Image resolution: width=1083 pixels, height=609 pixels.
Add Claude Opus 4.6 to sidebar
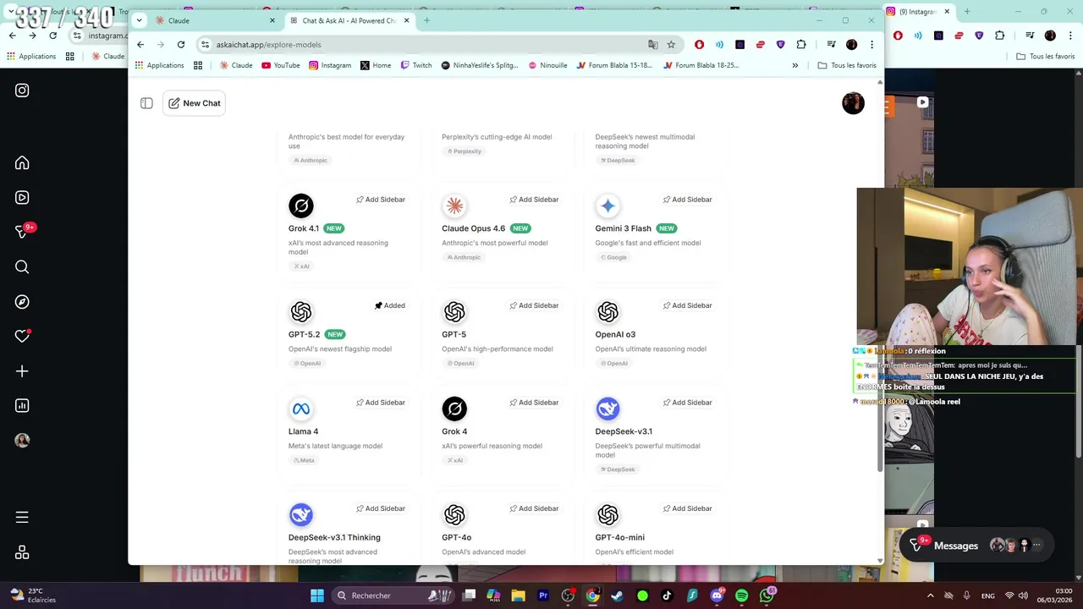coord(534,200)
